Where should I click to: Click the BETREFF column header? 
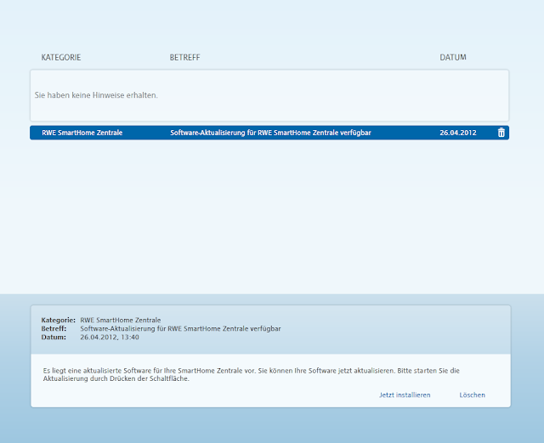pyautogui.click(x=184, y=57)
